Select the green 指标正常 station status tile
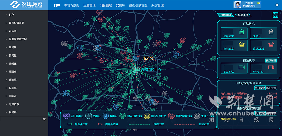 tap(234, 33)
